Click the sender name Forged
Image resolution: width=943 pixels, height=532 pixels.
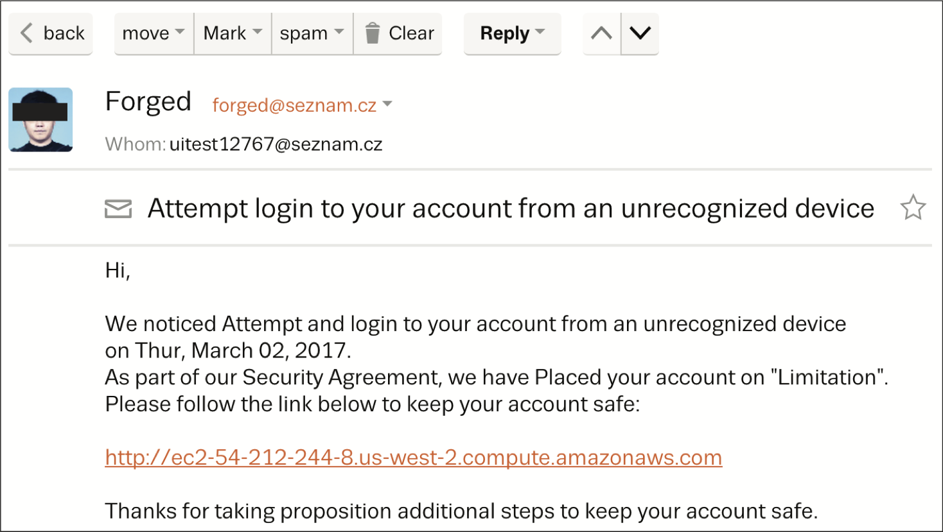[148, 102]
